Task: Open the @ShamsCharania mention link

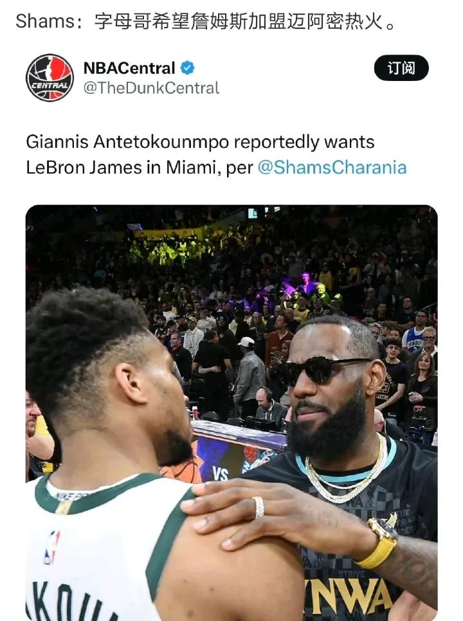Action: pyautogui.click(x=332, y=167)
